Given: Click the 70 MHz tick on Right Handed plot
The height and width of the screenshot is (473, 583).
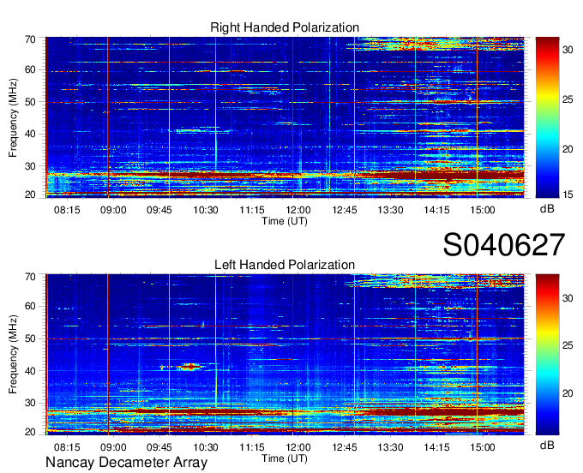Looking at the screenshot, I should [30, 39].
